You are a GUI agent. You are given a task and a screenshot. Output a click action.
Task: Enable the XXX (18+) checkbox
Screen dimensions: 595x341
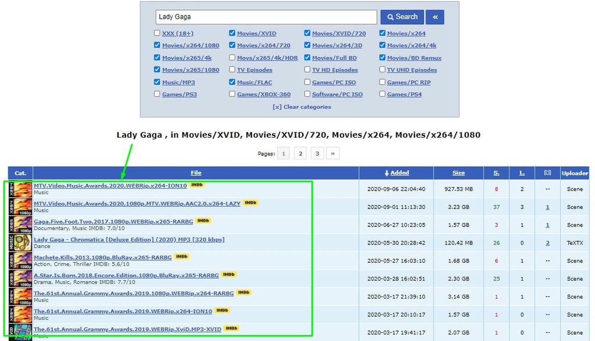coord(157,33)
